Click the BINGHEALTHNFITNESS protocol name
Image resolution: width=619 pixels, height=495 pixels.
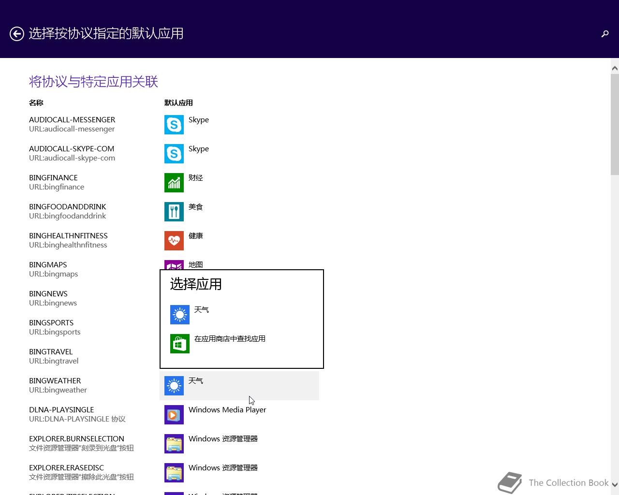tap(68, 236)
